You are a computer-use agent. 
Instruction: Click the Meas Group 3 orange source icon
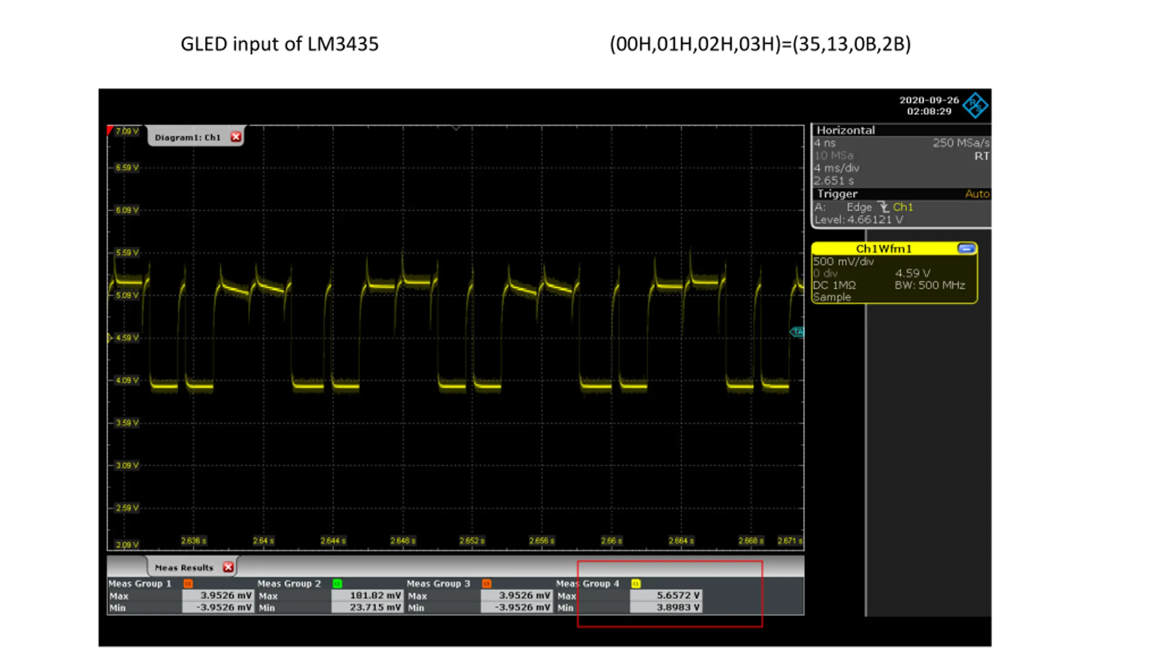[x=487, y=583]
